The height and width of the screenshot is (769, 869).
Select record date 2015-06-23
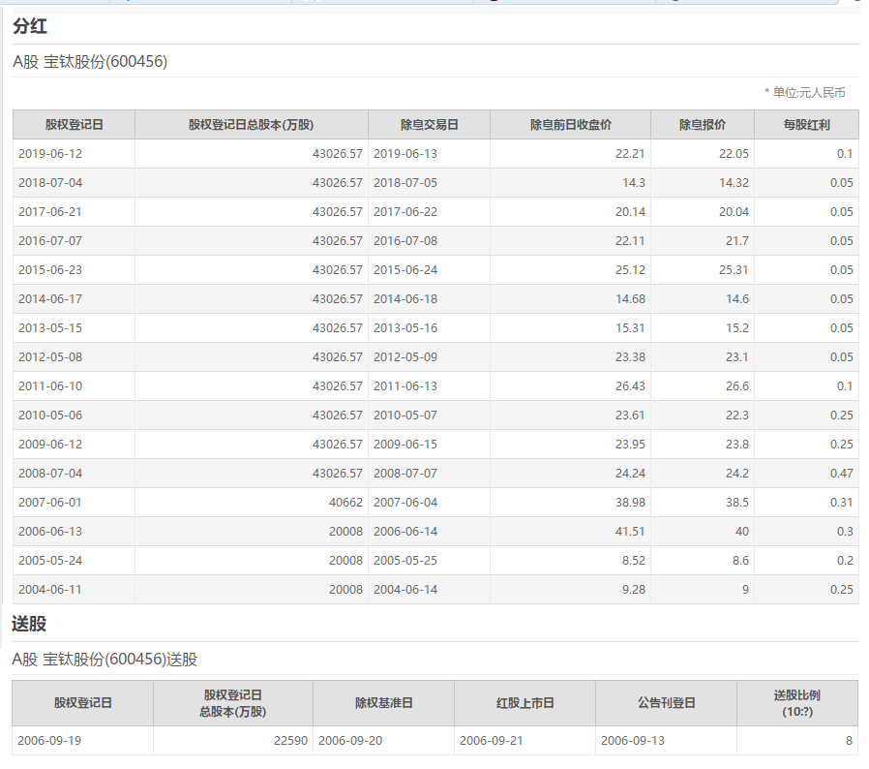(x=50, y=269)
